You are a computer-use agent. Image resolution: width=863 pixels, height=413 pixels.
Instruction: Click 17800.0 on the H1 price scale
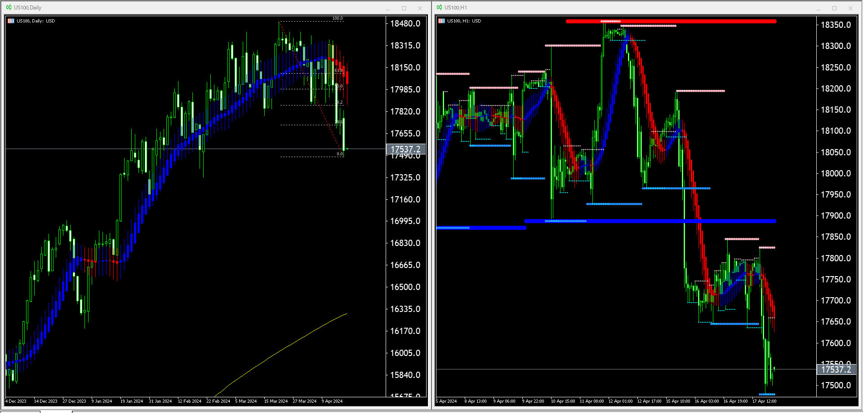(x=836, y=259)
